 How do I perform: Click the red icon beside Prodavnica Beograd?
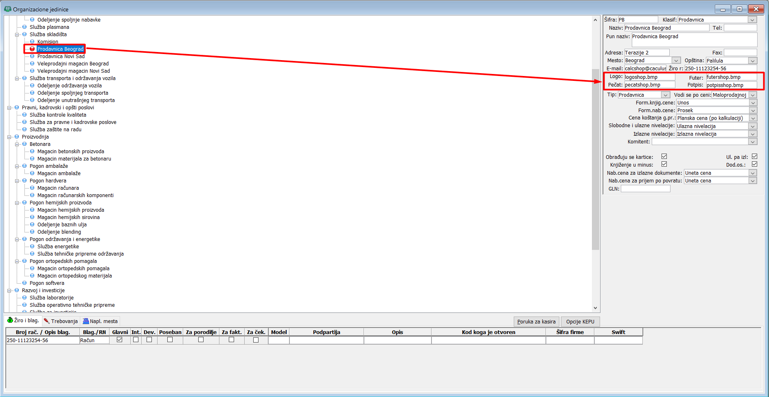[x=32, y=49]
